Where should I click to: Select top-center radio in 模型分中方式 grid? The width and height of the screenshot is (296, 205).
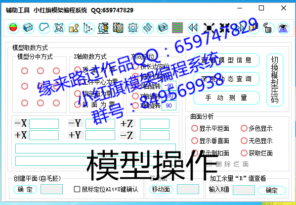tap(41, 71)
